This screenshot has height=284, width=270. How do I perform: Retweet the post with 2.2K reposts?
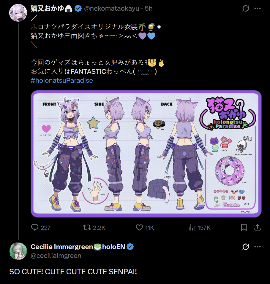(94, 227)
